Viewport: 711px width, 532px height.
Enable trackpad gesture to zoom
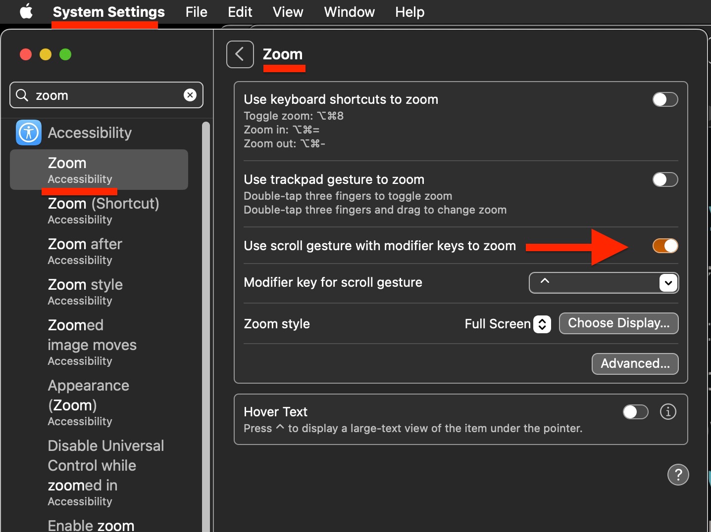(665, 179)
